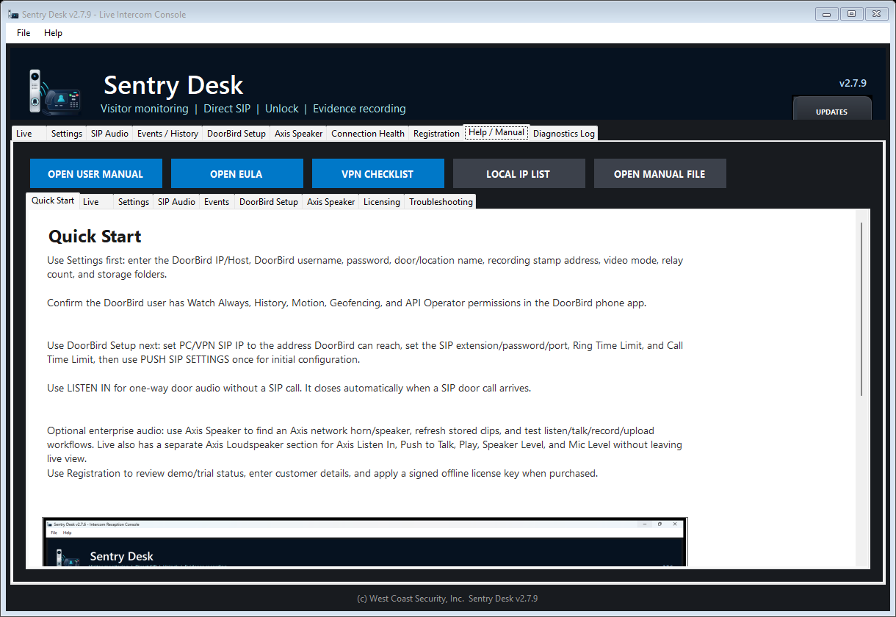
Task: Maximize the Sentry Desk window
Action: coord(852,13)
